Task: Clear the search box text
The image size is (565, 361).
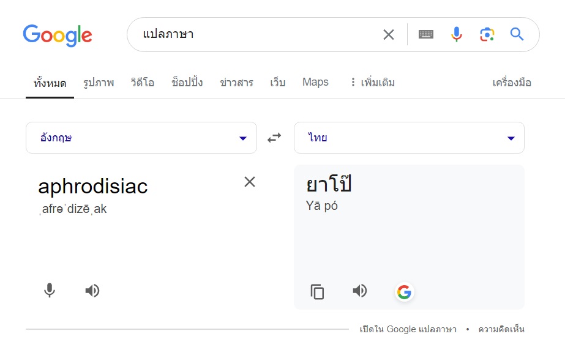Action: pos(389,35)
